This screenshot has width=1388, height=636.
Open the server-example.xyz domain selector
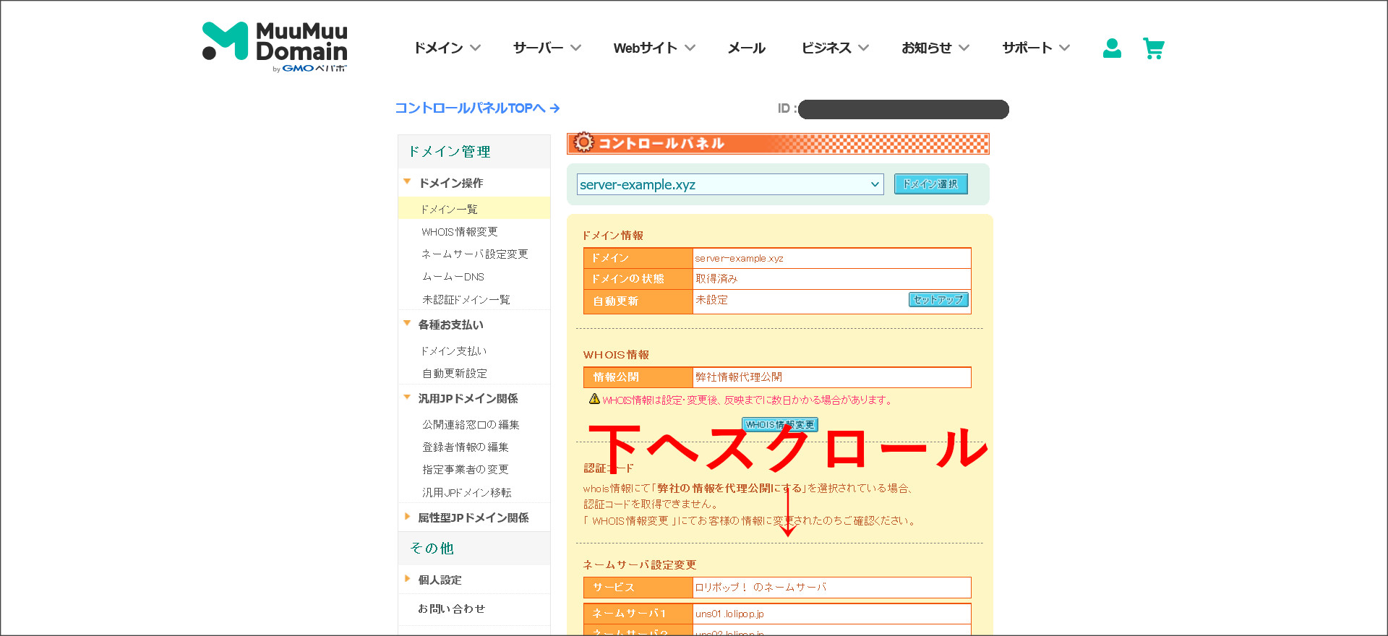pyautogui.click(x=730, y=184)
